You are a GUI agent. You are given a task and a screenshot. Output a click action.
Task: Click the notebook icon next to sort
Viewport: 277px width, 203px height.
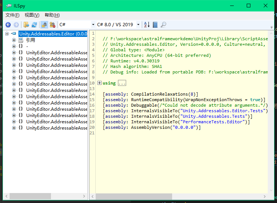pyautogui.click(x=155, y=25)
